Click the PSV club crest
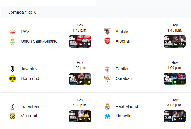 (x=12, y=32)
